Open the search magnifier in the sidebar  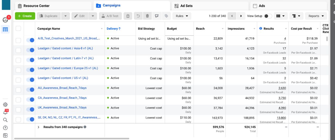point(5,120)
